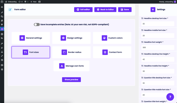Click the 'Form editor' heading text
Viewport: 177px width, 103px height.
20,10
